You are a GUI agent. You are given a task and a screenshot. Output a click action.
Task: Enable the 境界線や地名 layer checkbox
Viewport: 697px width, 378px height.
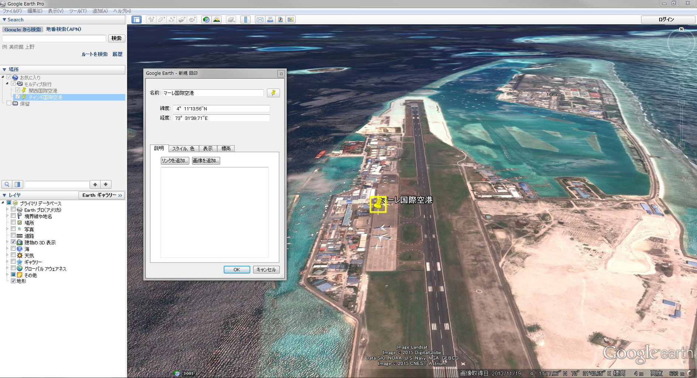coord(13,216)
